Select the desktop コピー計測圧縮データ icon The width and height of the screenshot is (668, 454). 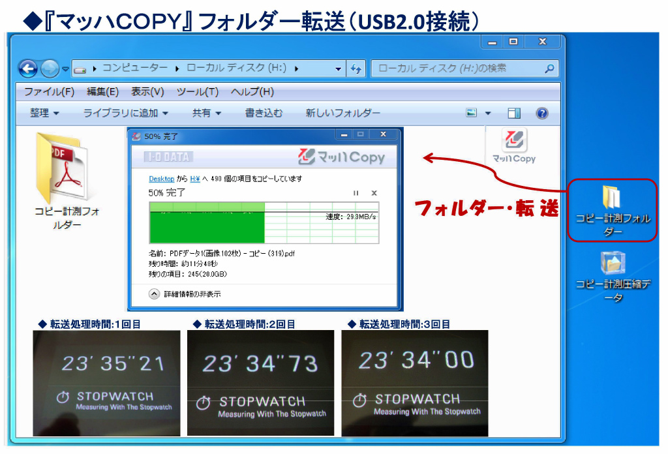[613, 277]
